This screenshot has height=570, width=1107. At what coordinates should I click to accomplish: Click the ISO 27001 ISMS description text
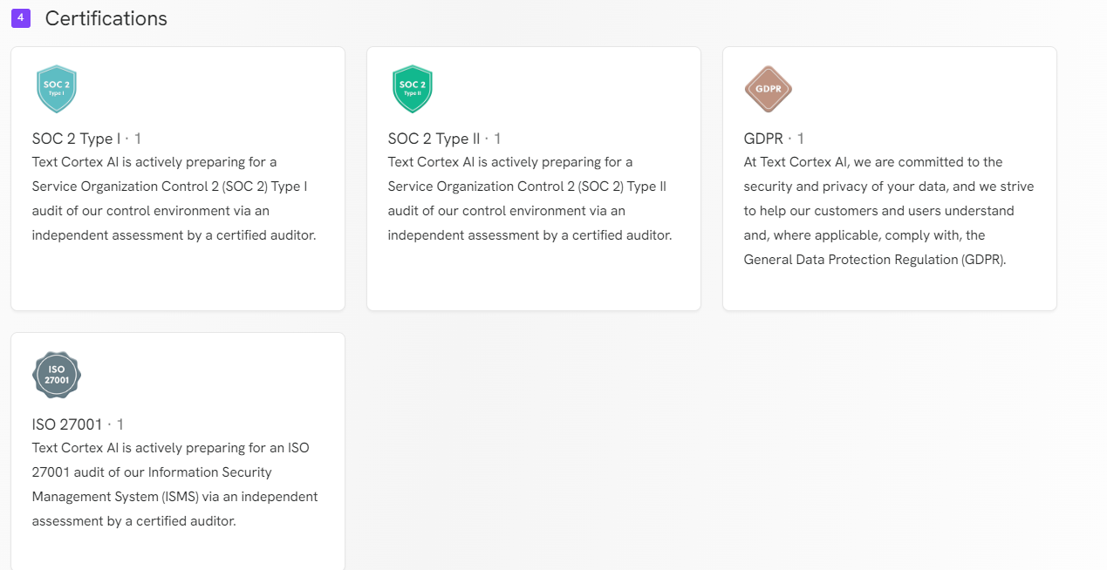coord(175,485)
